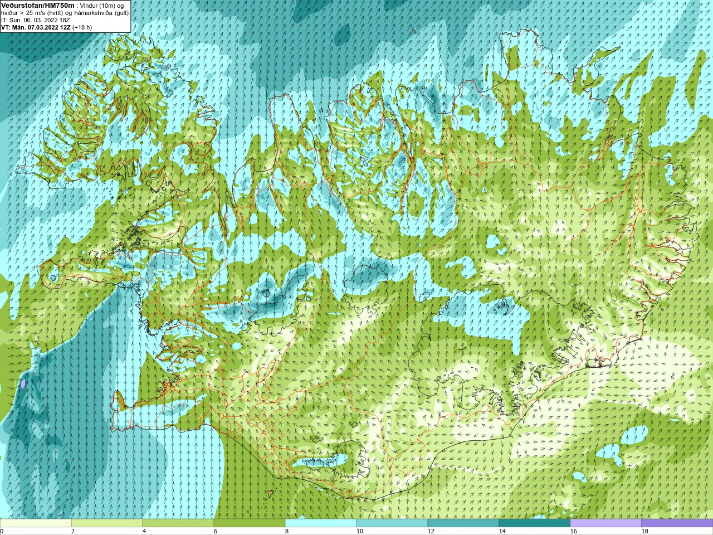Image resolution: width=713 pixels, height=535 pixels.
Task: Click the legend scale label "4"
Action: pyautogui.click(x=144, y=531)
